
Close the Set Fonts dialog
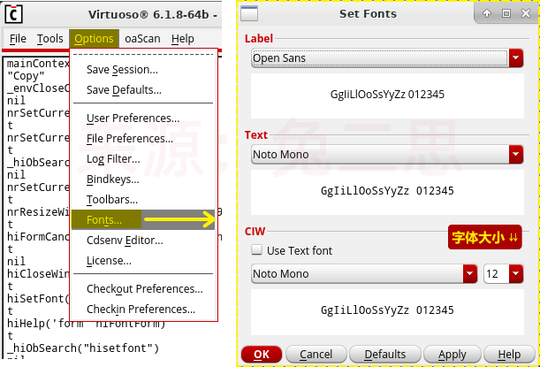pyautogui.click(x=526, y=13)
